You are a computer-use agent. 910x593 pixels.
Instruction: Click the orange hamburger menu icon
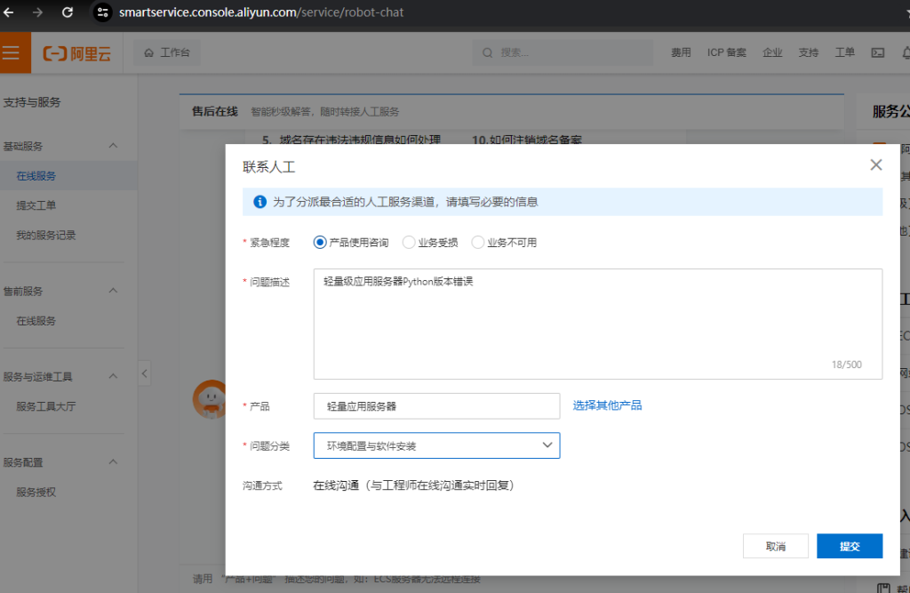pos(11,52)
